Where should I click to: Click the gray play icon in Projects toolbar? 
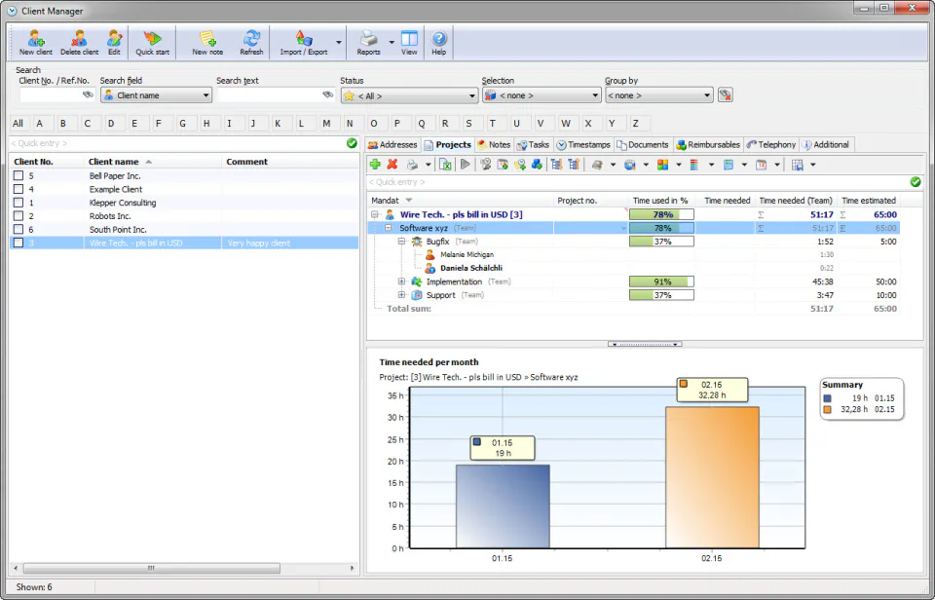point(466,164)
